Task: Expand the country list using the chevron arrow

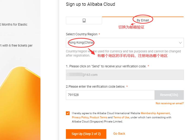Action: (180, 43)
